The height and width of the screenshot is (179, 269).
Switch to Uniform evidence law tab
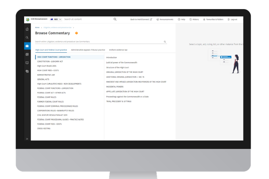tap(118, 50)
